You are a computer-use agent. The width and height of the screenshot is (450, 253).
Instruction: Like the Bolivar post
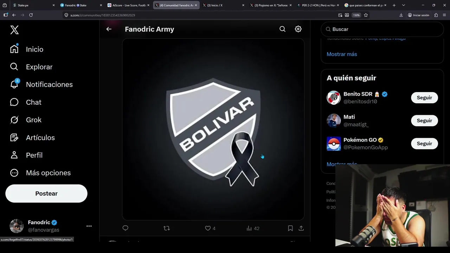click(x=210, y=228)
